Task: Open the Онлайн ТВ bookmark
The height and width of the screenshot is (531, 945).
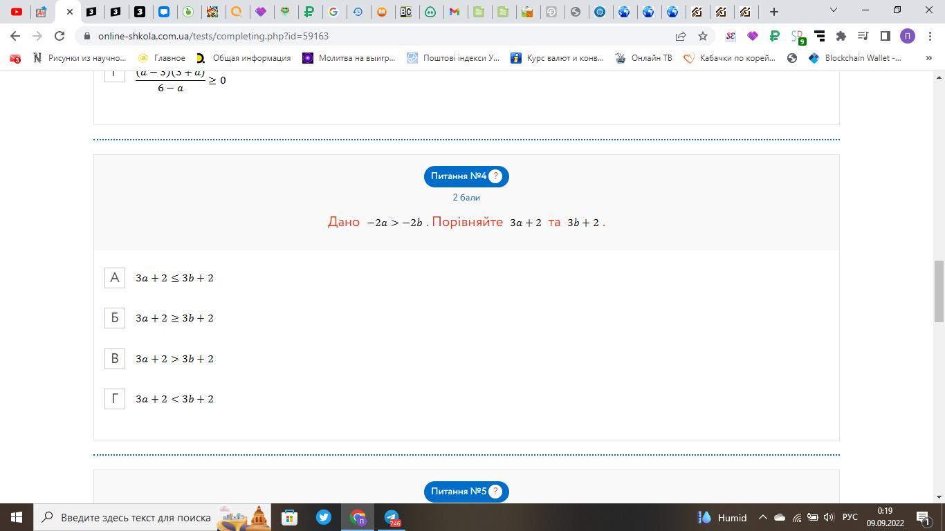Action: tap(643, 58)
